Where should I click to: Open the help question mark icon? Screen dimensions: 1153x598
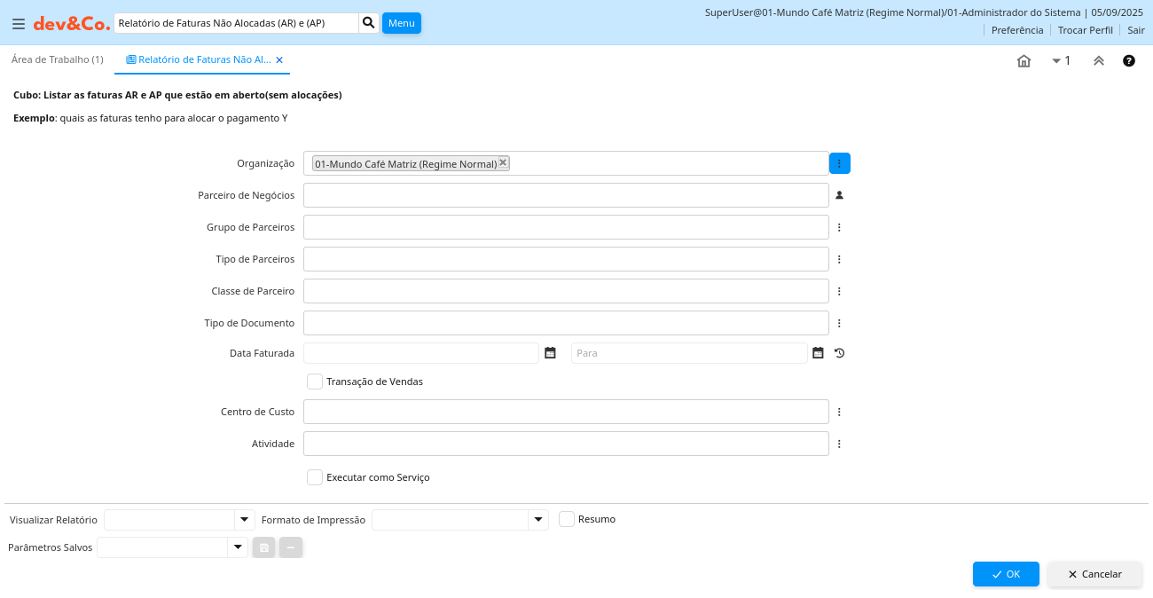pyautogui.click(x=1129, y=61)
